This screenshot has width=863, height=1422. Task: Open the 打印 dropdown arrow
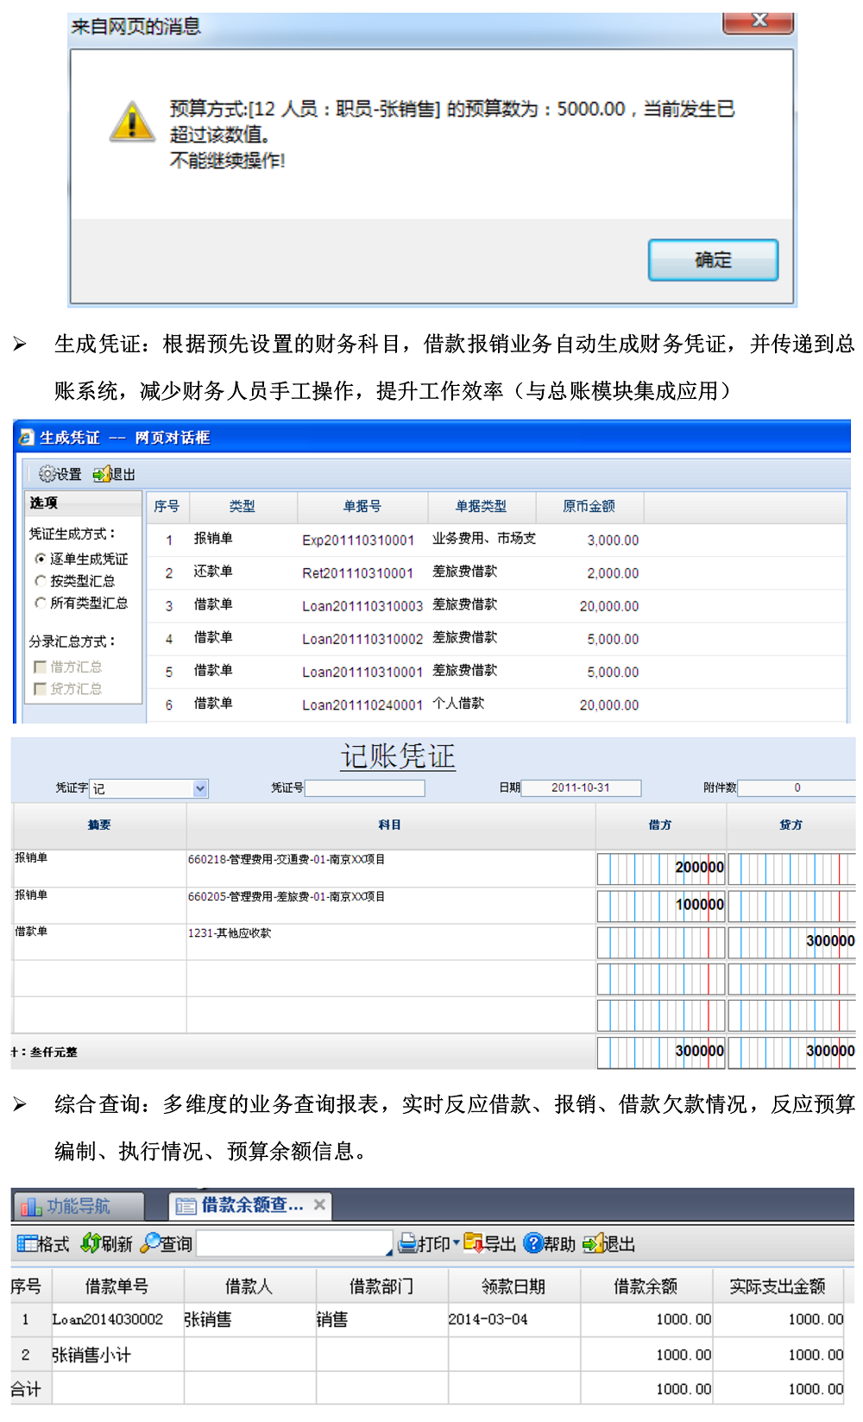(x=457, y=1243)
